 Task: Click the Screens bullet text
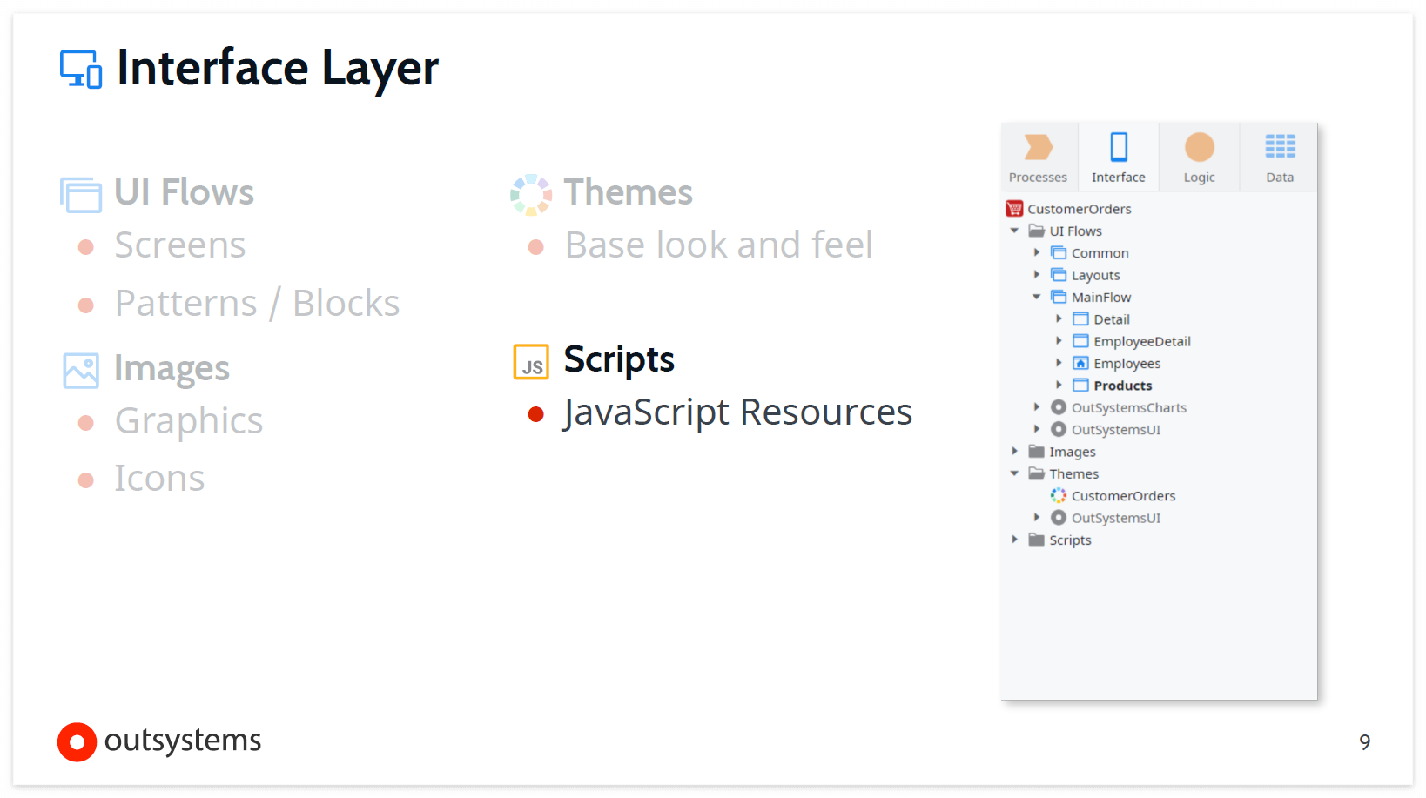(180, 245)
